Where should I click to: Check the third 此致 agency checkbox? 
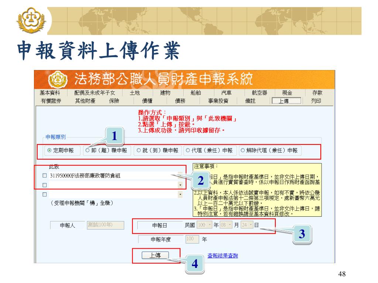point(45,194)
